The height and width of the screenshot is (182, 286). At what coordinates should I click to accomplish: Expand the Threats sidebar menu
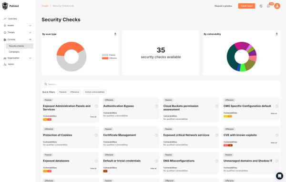(18, 32)
